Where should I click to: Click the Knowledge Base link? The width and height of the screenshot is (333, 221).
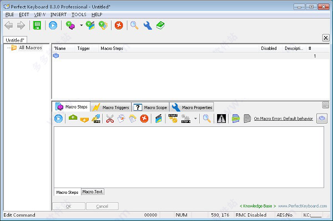click(258, 206)
